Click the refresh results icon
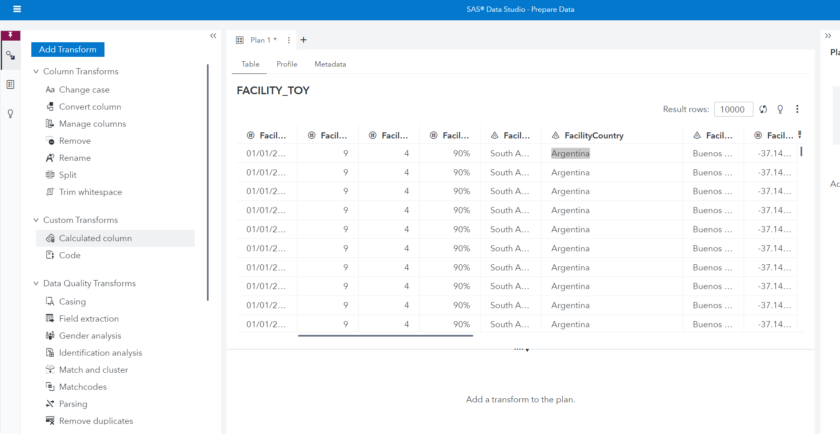The width and height of the screenshot is (840, 434). (x=763, y=109)
